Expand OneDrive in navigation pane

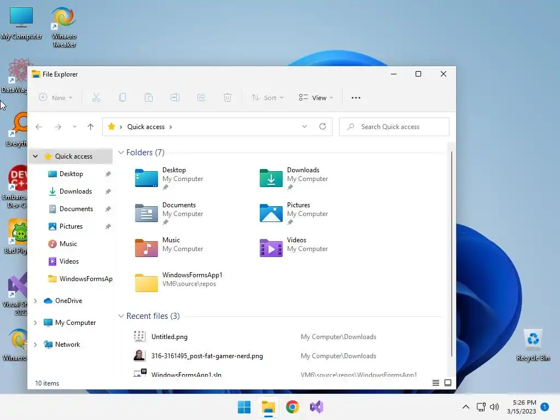[x=35, y=301]
